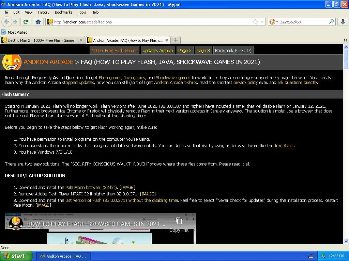Open the URL history dropdown arrow

click(x=262, y=22)
